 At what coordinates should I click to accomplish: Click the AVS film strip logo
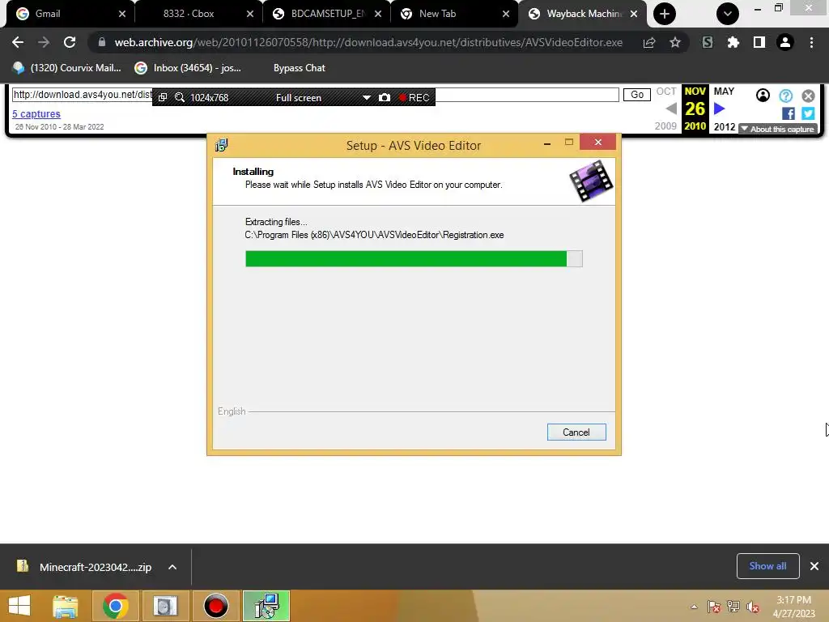pyautogui.click(x=590, y=181)
